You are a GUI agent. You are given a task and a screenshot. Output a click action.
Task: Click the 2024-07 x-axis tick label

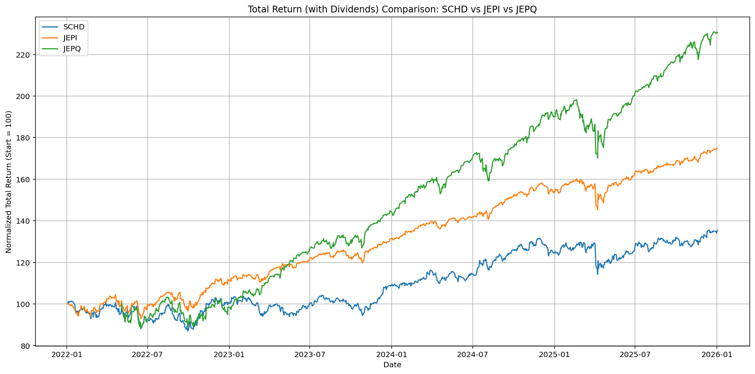[473, 354]
